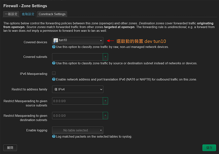This screenshot has width=219, height=154.
Task: Enable the IPv6 Masquerading checkbox
Action: click(x=54, y=73)
